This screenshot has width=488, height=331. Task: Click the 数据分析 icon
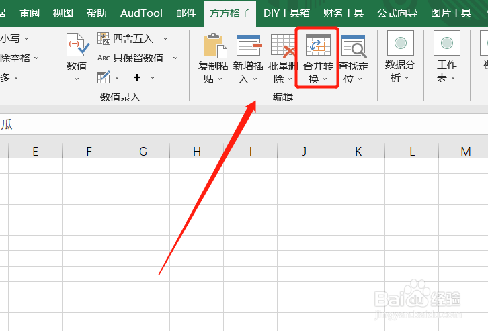[401, 43]
